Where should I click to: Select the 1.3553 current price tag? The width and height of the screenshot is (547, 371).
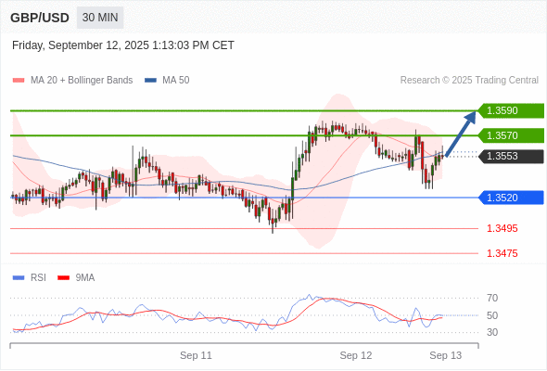[x=511, y=156]
